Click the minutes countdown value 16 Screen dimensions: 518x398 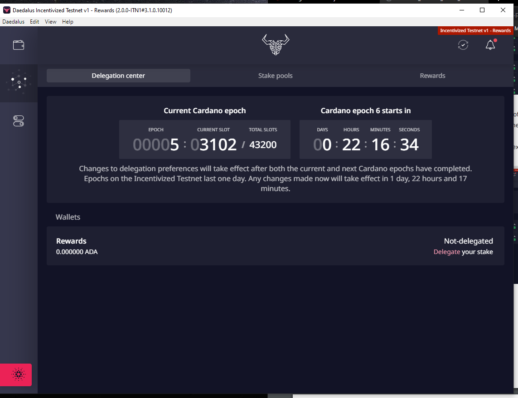tap(380, 144)
